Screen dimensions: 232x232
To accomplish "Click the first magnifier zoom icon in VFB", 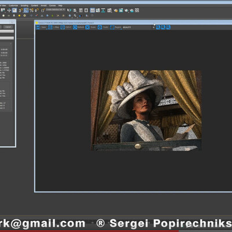I will 158,27.
